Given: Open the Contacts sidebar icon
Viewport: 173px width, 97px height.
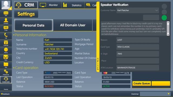Looking at the screenshot, I should point(6,21).
